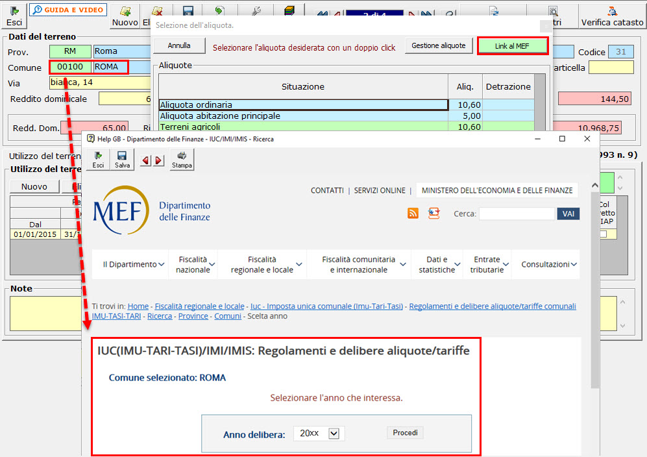Open the Anno delibera year dropdown
This screenshot has height=457, width=647.
319,434
